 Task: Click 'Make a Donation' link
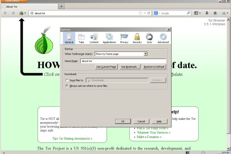coord(148,137)
